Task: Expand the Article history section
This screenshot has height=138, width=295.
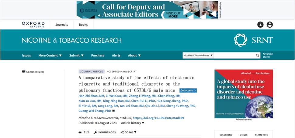Action: click(133, 123)
